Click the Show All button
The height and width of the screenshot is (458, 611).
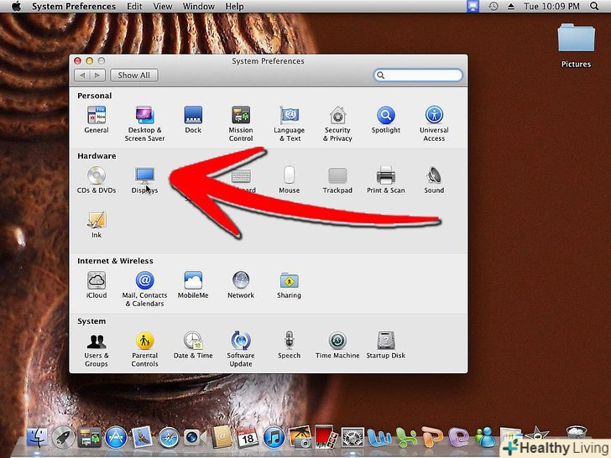134,75
